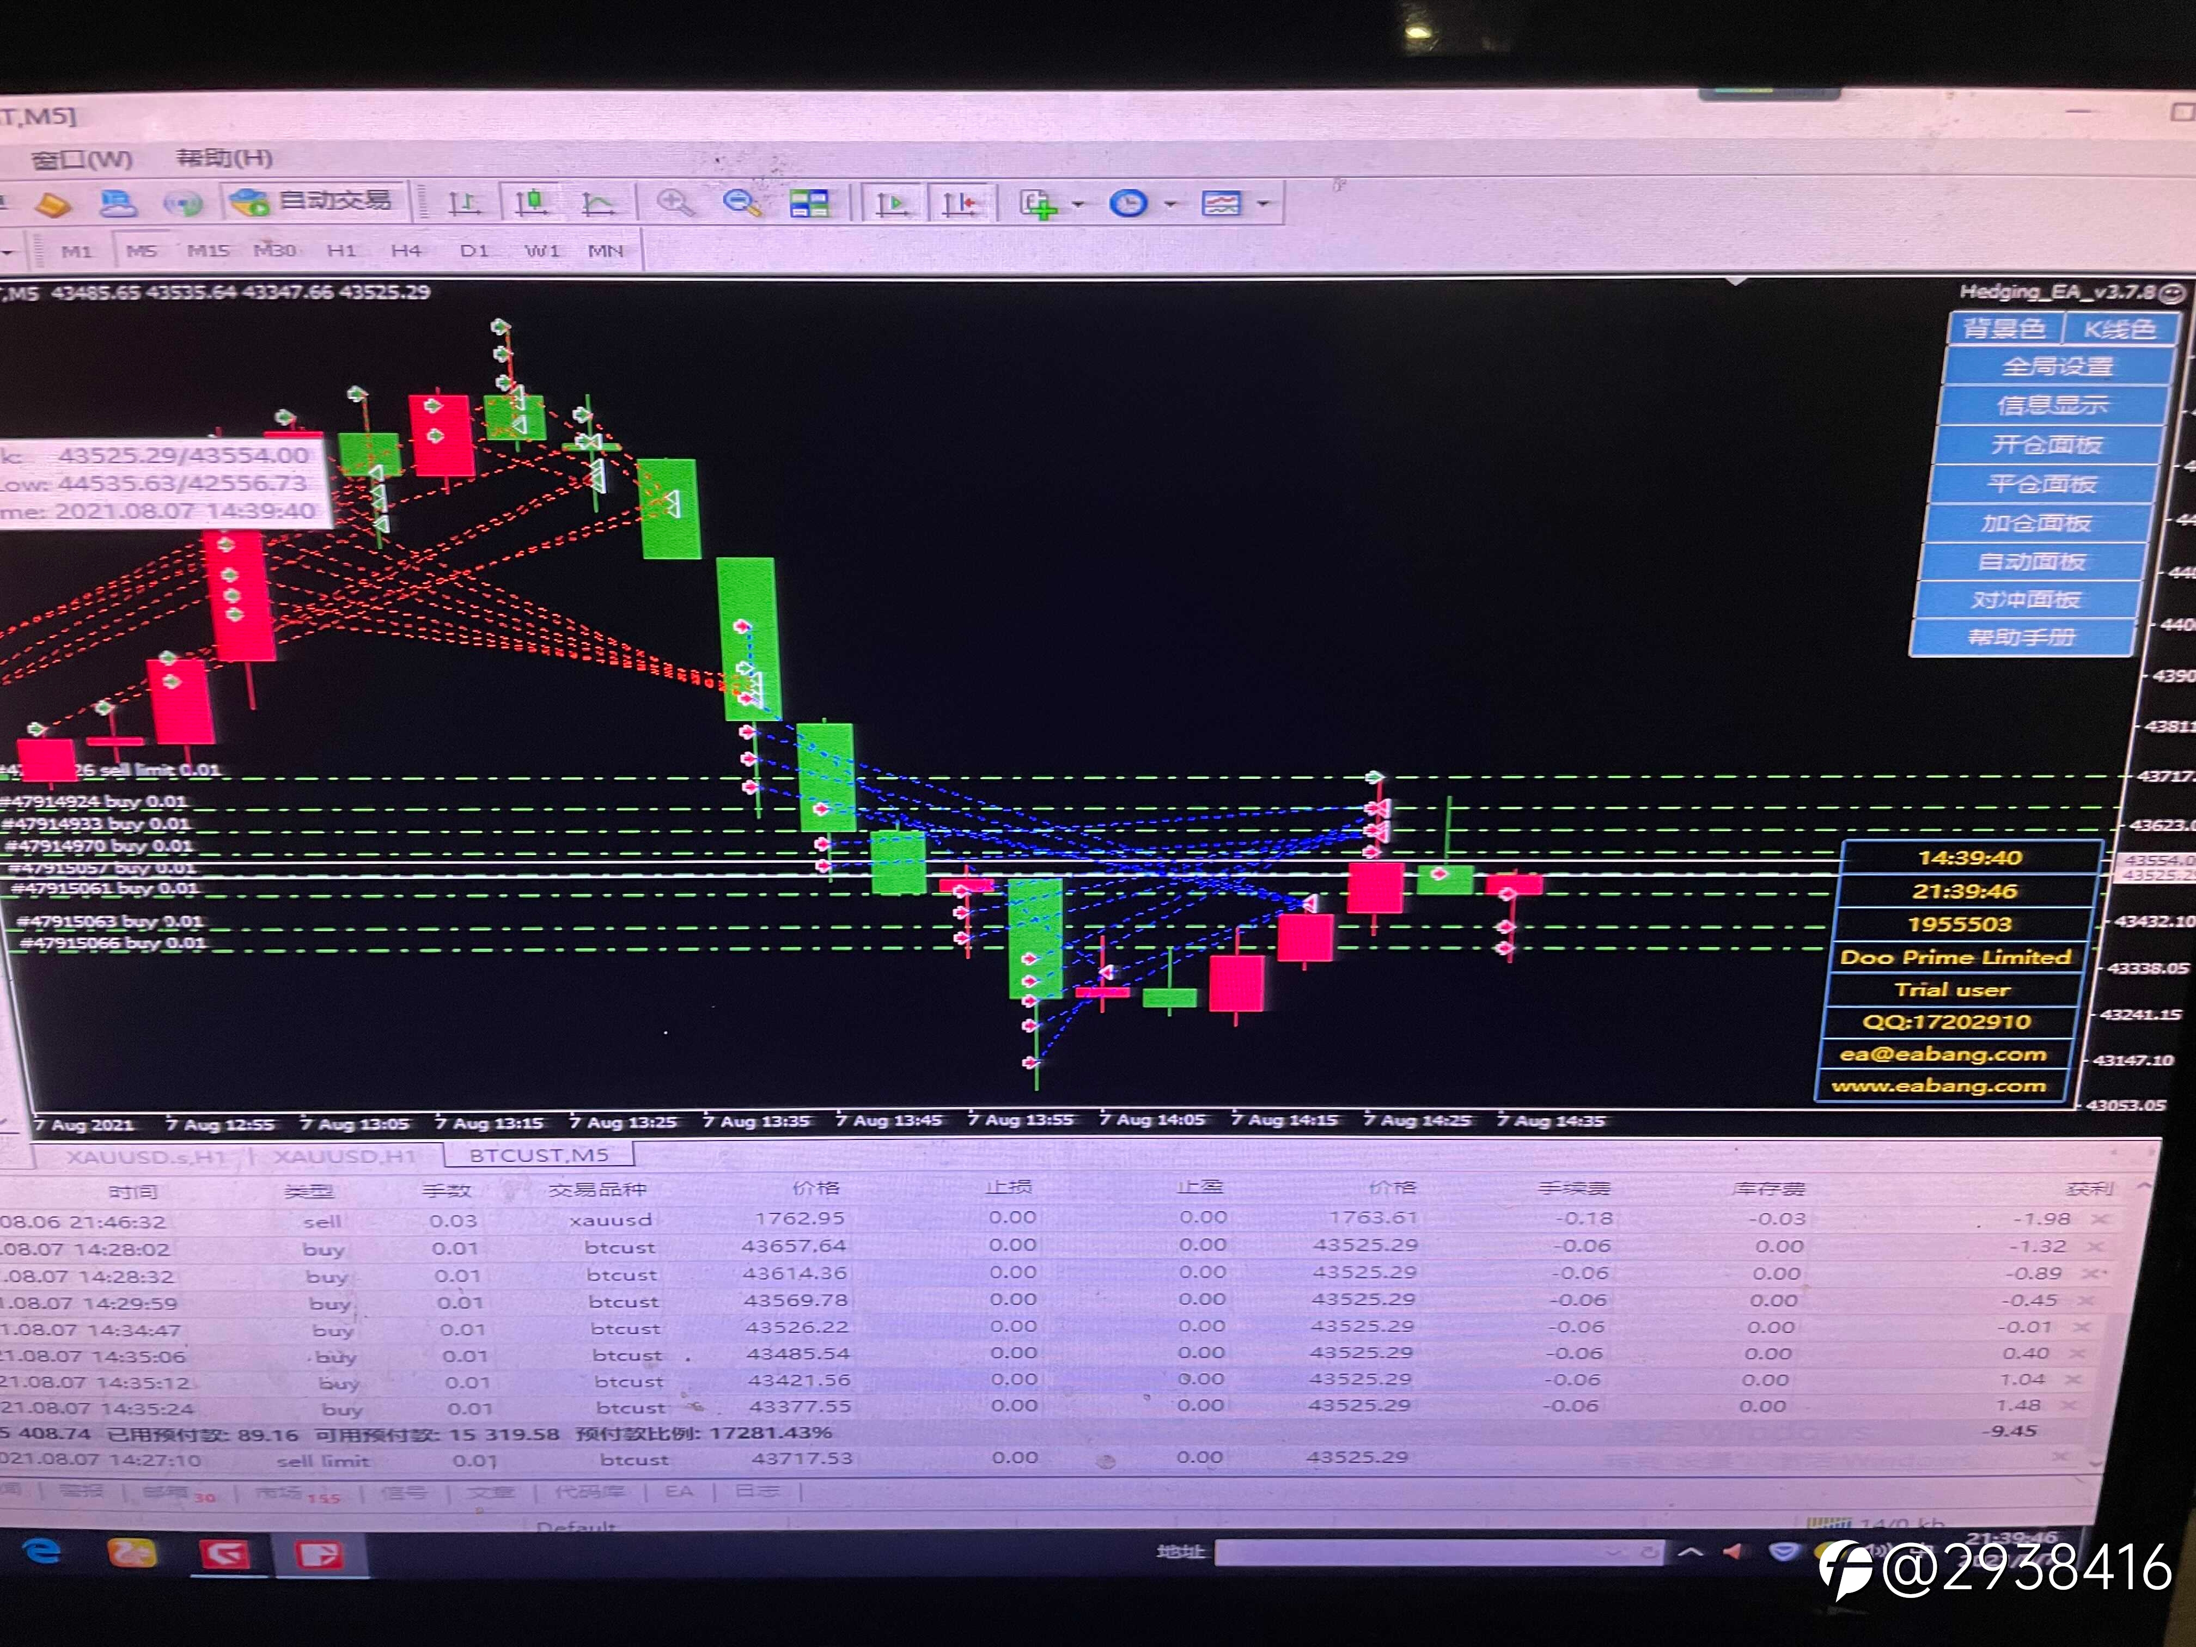
Task: Open the 开仓面板 panel
Action: 2046,445
